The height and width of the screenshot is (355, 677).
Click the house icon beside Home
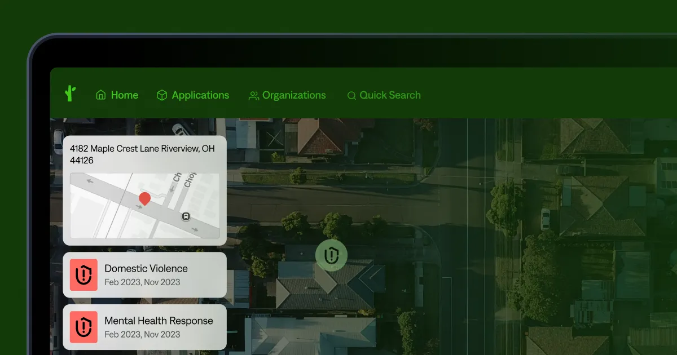[x=101, y=95]
